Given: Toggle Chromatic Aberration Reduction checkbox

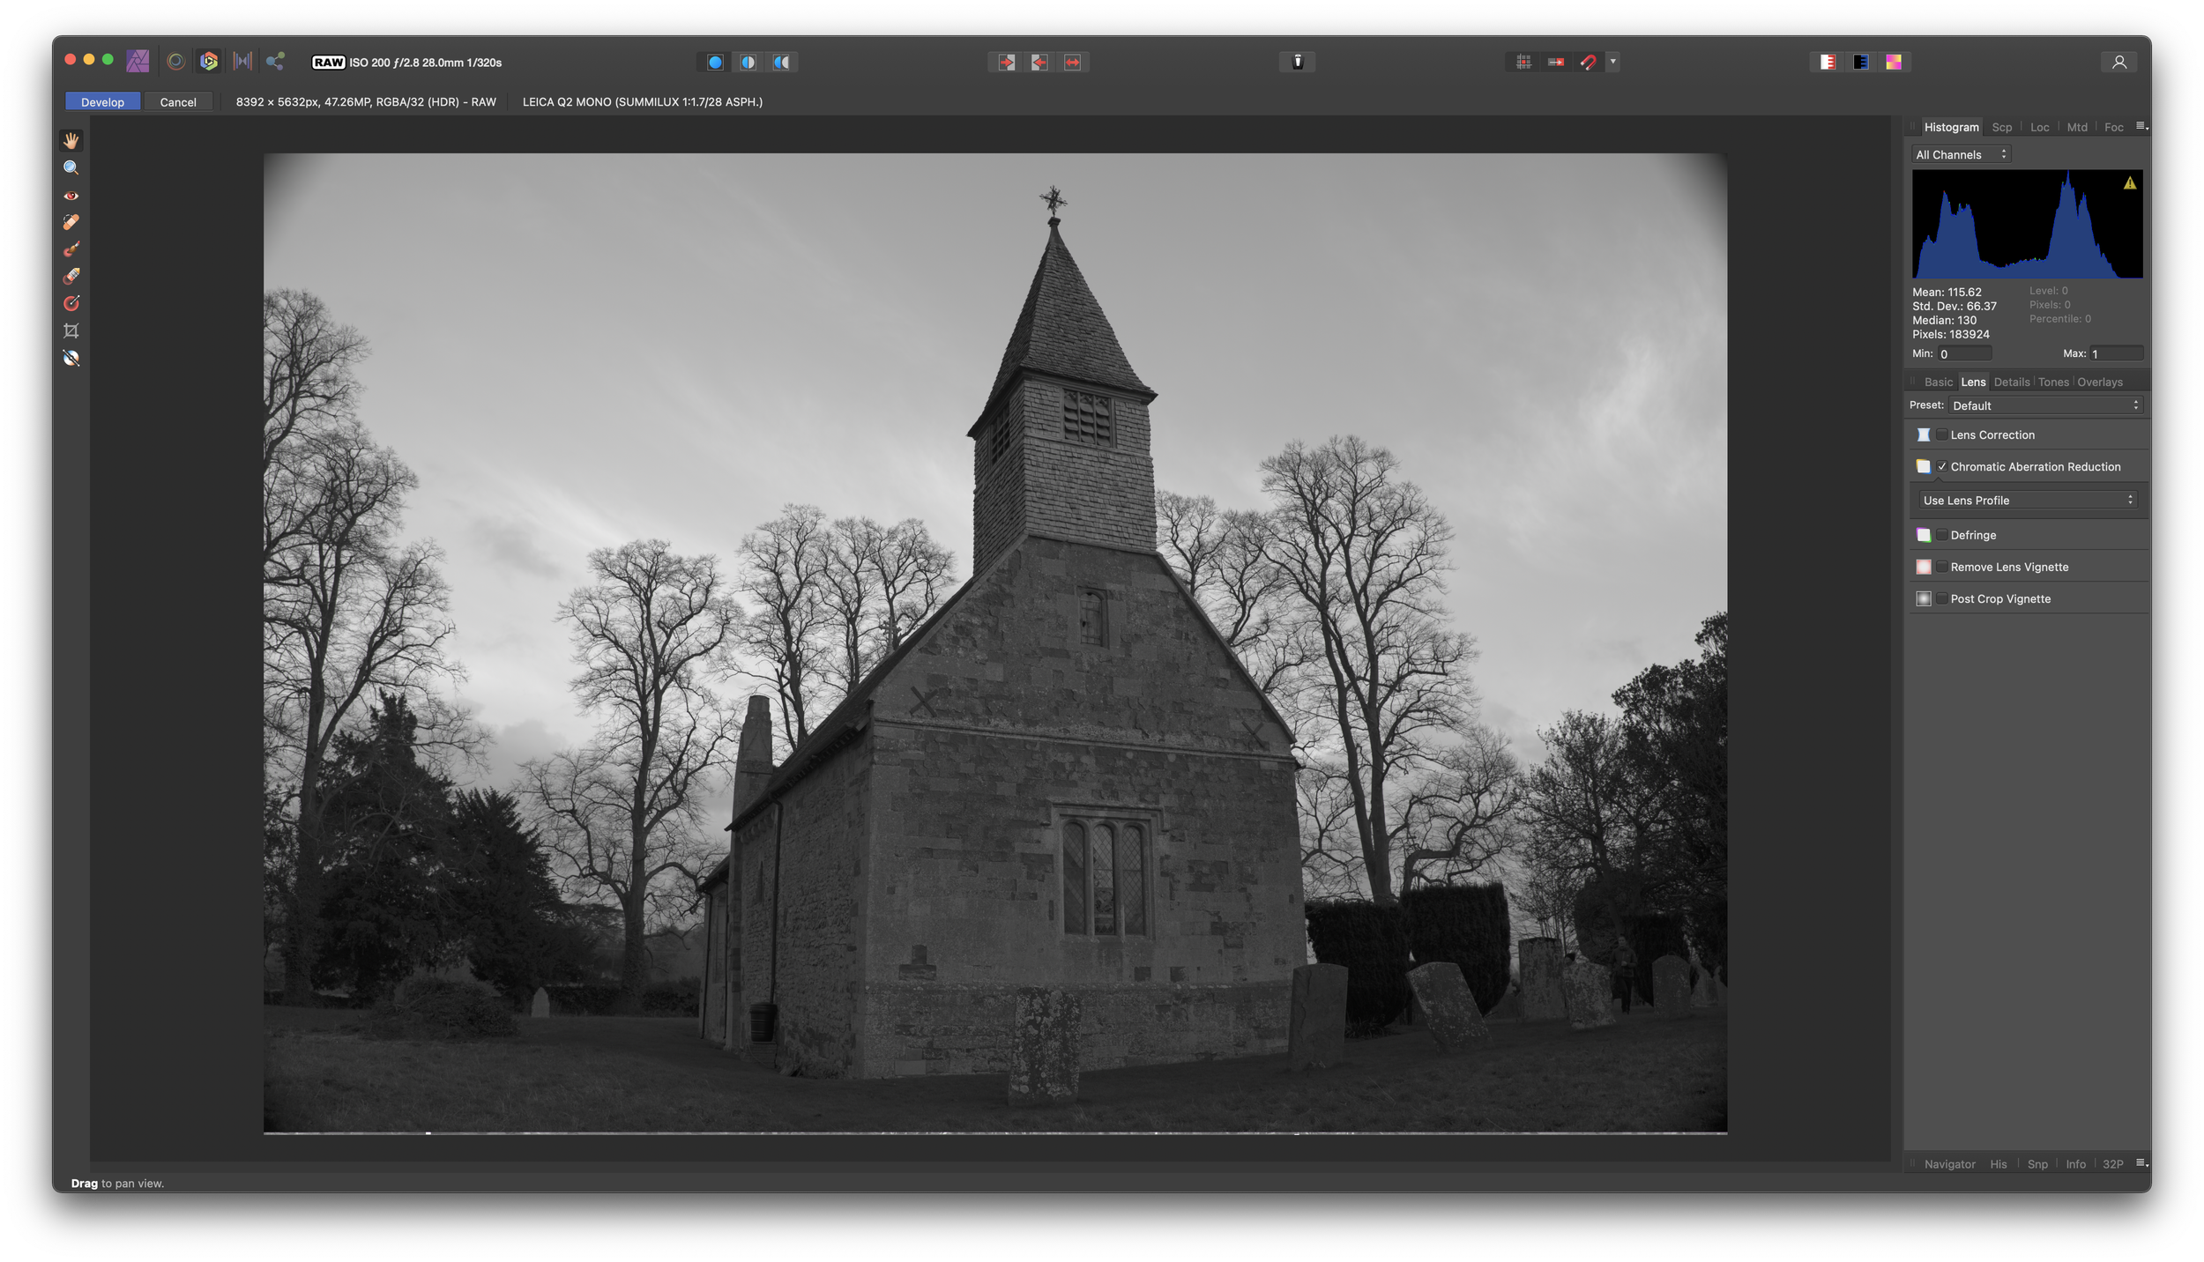Looking at the screenshot, I should click(1942, 466).
